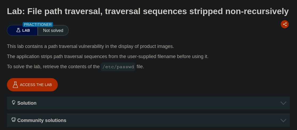Click the double-lightbulb Community solutions icon

coord(14,120)
